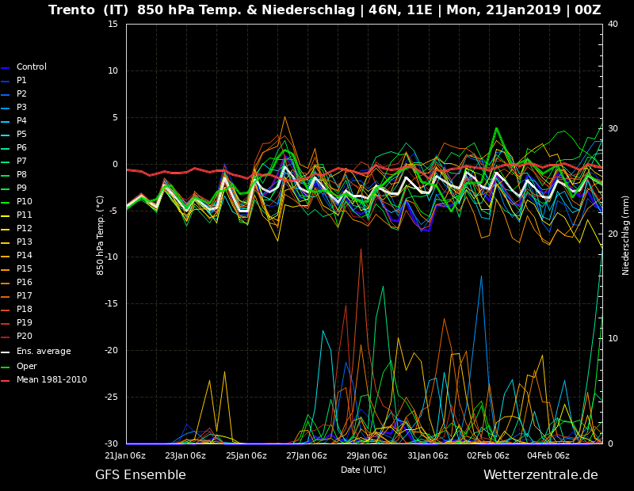
Task: Select the P1 legend label
Action: 21,81
